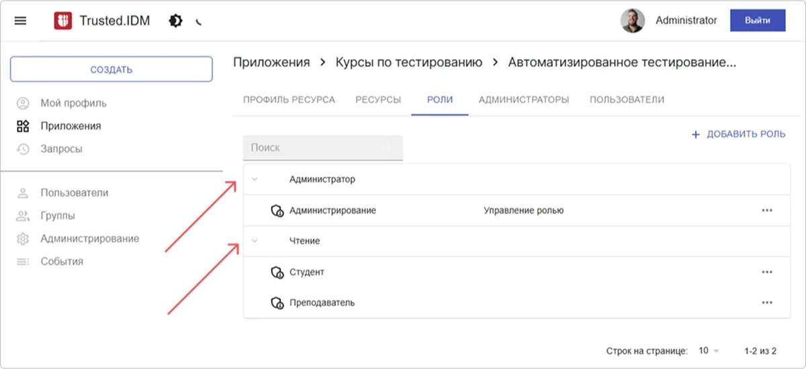This screenshot has width=806, height=369.
Task: Focus the Поиск search field
Action: pos(323,148)
